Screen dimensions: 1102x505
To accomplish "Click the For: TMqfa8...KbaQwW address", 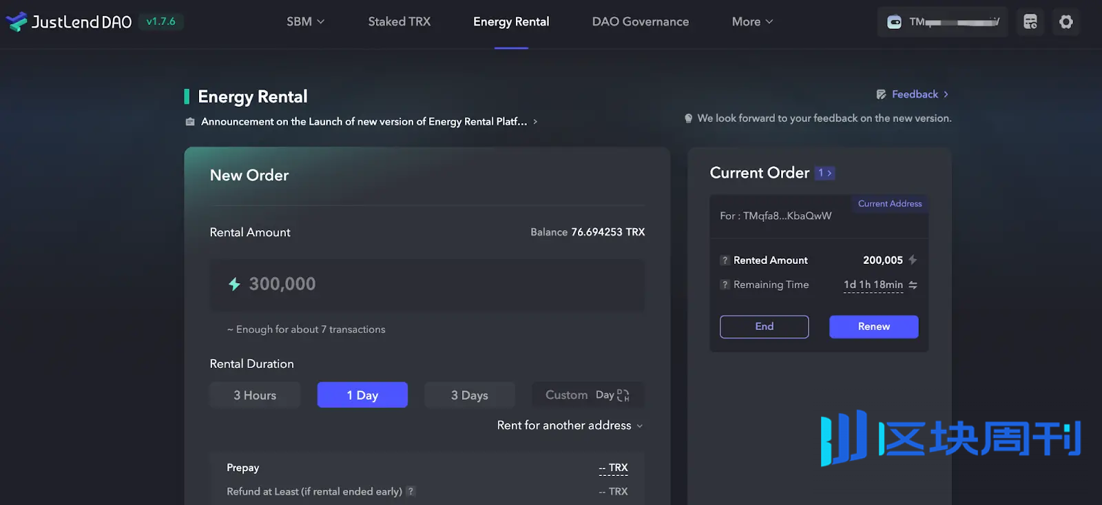I will tap(776, 216).
